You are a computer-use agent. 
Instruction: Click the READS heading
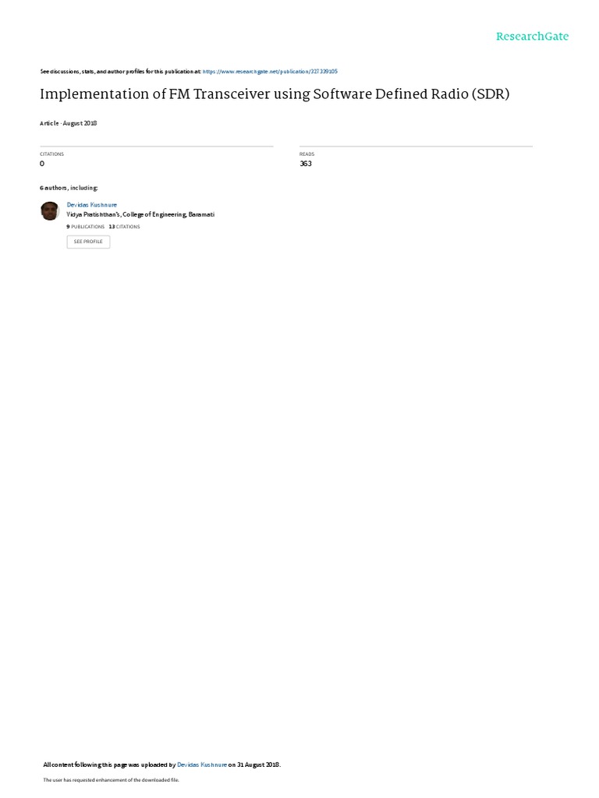point(307,154)
